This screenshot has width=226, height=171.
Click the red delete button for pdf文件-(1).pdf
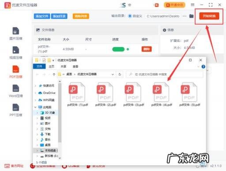(x=147, y=49)
